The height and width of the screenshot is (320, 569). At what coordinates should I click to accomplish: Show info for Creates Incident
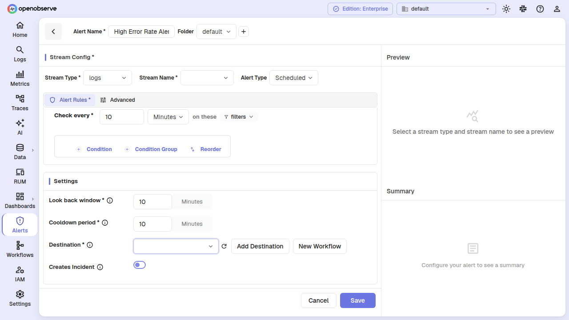click(x=100, y=267)
